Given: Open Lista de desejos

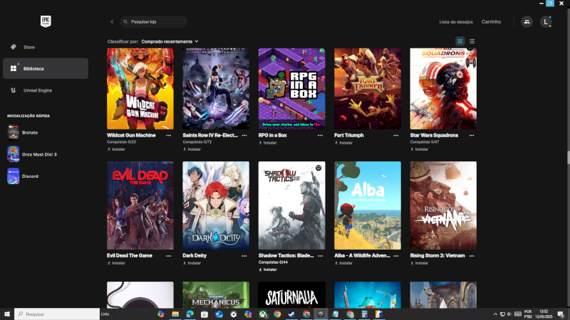Looking at the screenshot, I should [x=456, y=22].
